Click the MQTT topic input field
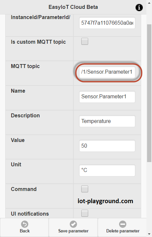 (x=107, y=72)
